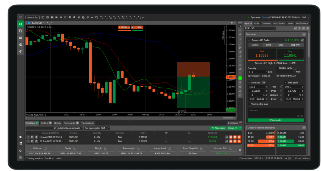Click the help question mark icon

tap(20, 157)
